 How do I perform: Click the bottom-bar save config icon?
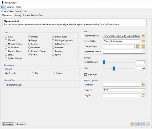coord(137,124)
